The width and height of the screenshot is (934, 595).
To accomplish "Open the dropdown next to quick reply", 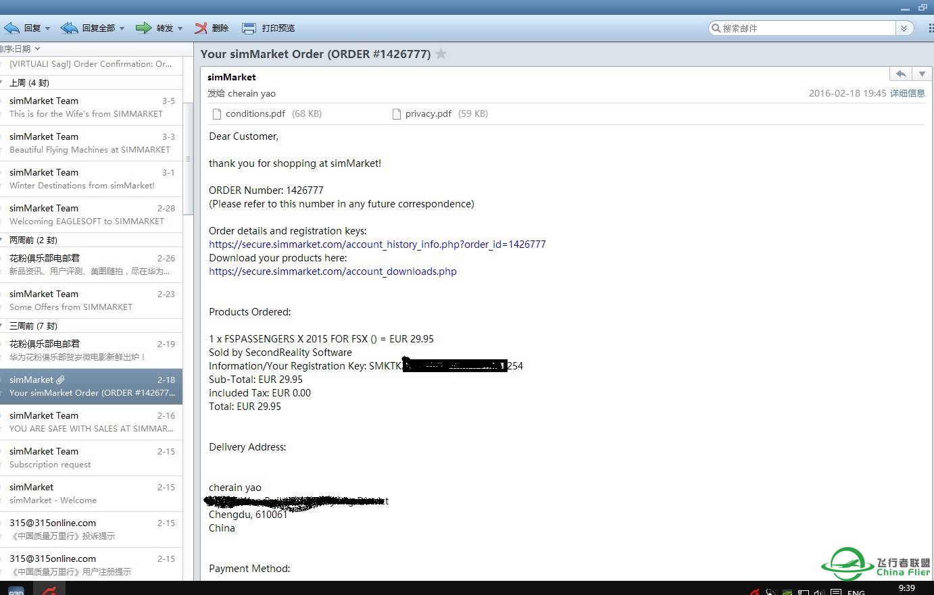I will 922,74.
